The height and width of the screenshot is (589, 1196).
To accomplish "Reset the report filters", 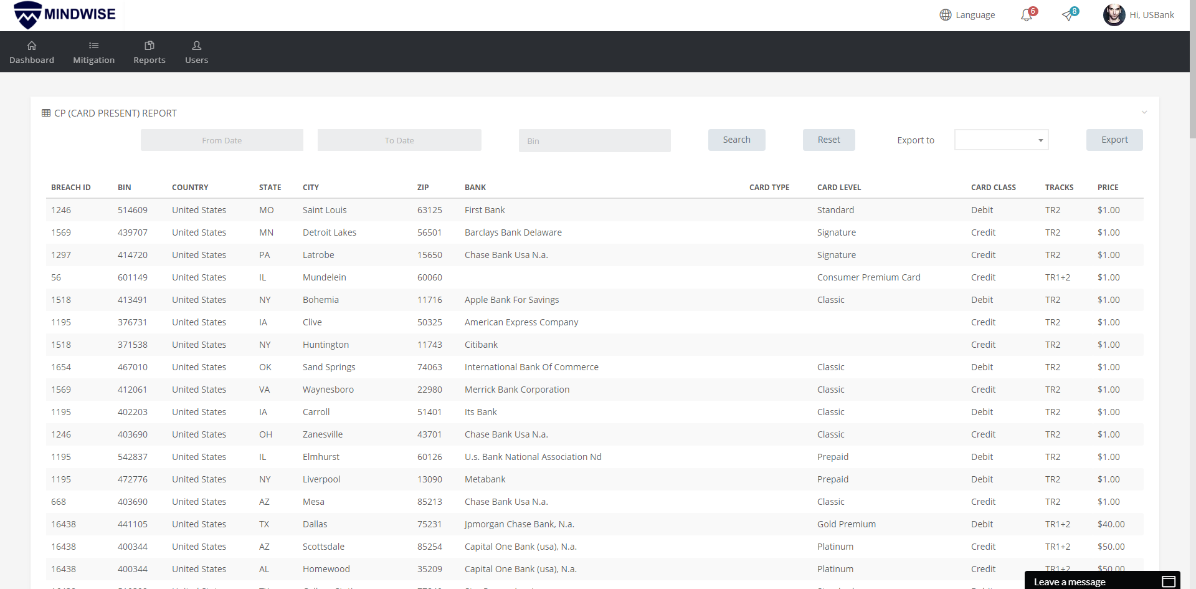I will pyautogui.click(x=828, y=140).
